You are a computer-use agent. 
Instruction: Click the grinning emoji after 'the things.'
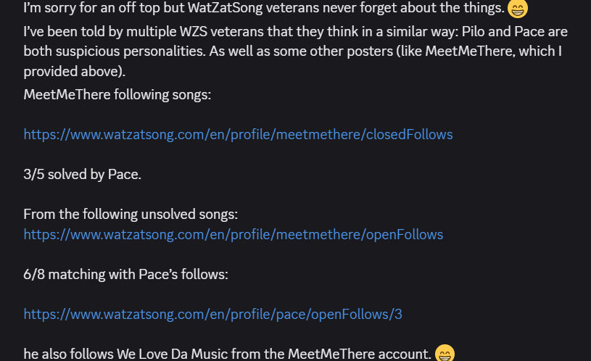(x=517, y=9)
